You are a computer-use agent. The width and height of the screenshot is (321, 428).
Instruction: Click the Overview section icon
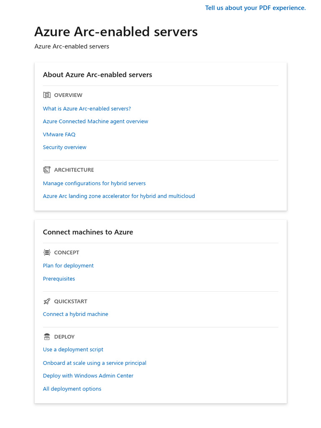coord(47,95)
